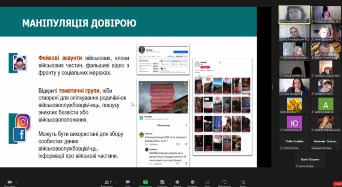Select the Соледар comments screenshot on the slide
The width and height of the screenshot is (342, 187).
coord(163,123)
